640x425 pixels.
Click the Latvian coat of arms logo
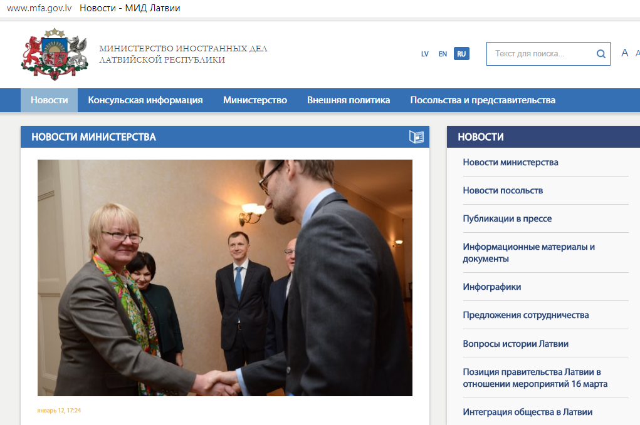[55, 54]
